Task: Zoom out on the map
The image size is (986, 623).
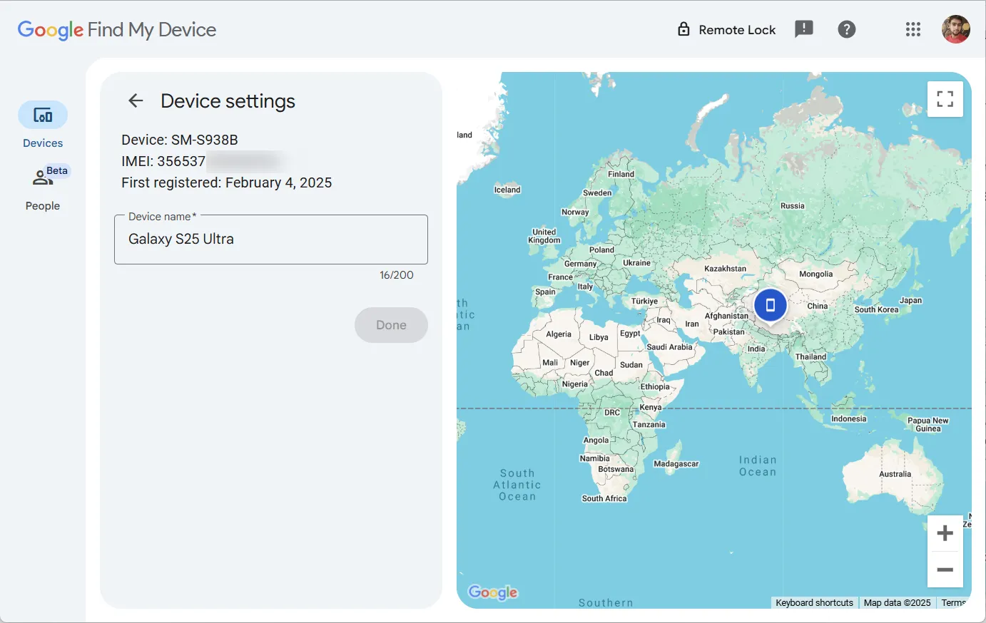Action: [x=945, y=570]
